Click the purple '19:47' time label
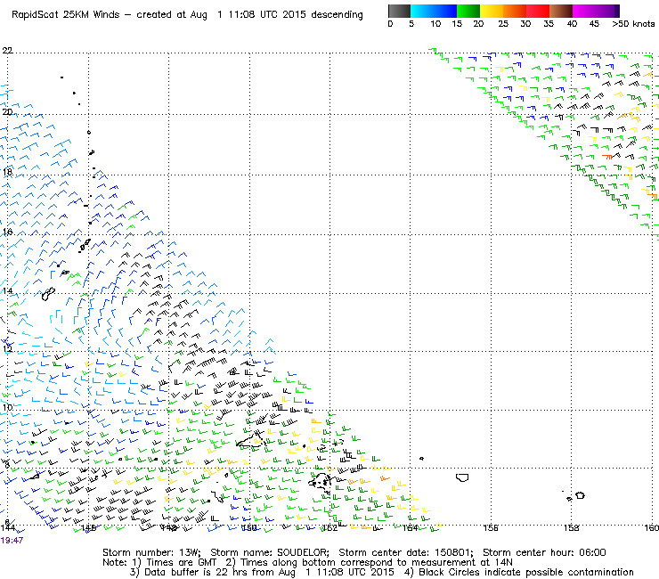 pos(12,541)
